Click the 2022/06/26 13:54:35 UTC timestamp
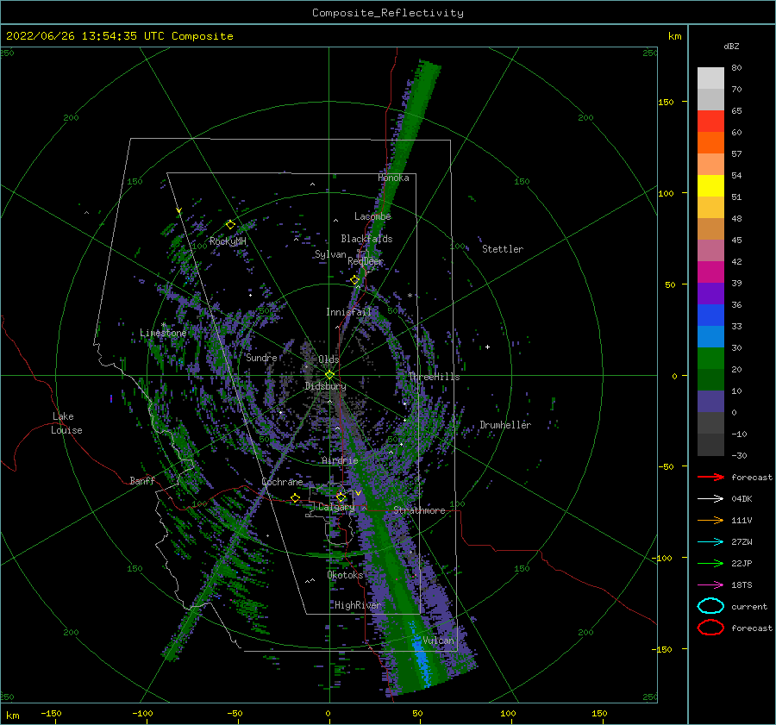 click(x=85, y=35)
